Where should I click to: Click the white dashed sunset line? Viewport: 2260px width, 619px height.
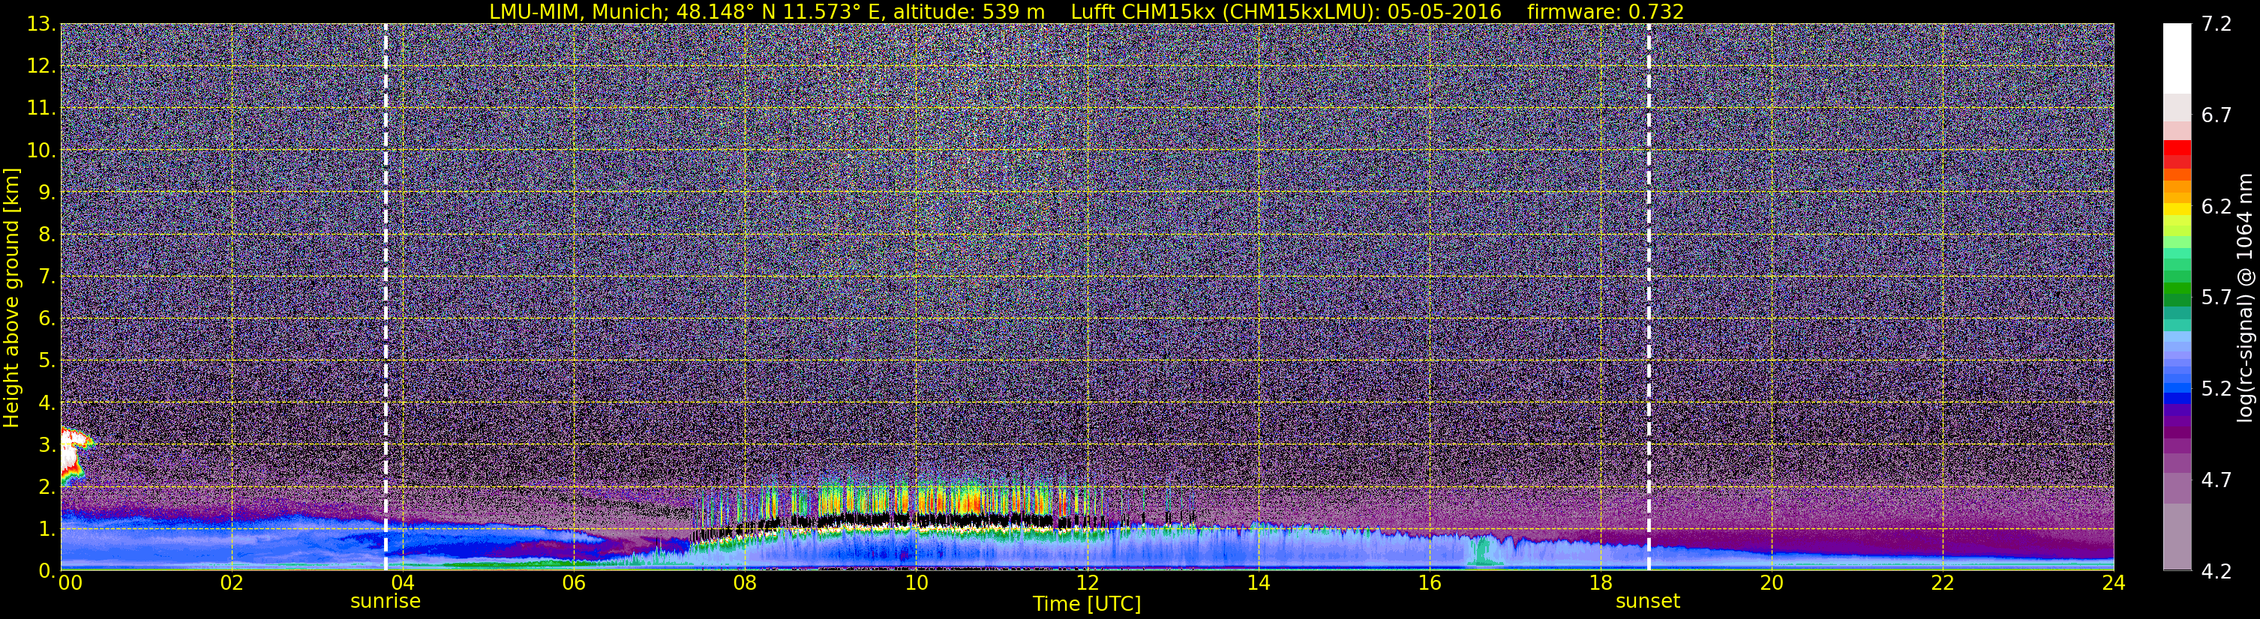coord(1649,296)
